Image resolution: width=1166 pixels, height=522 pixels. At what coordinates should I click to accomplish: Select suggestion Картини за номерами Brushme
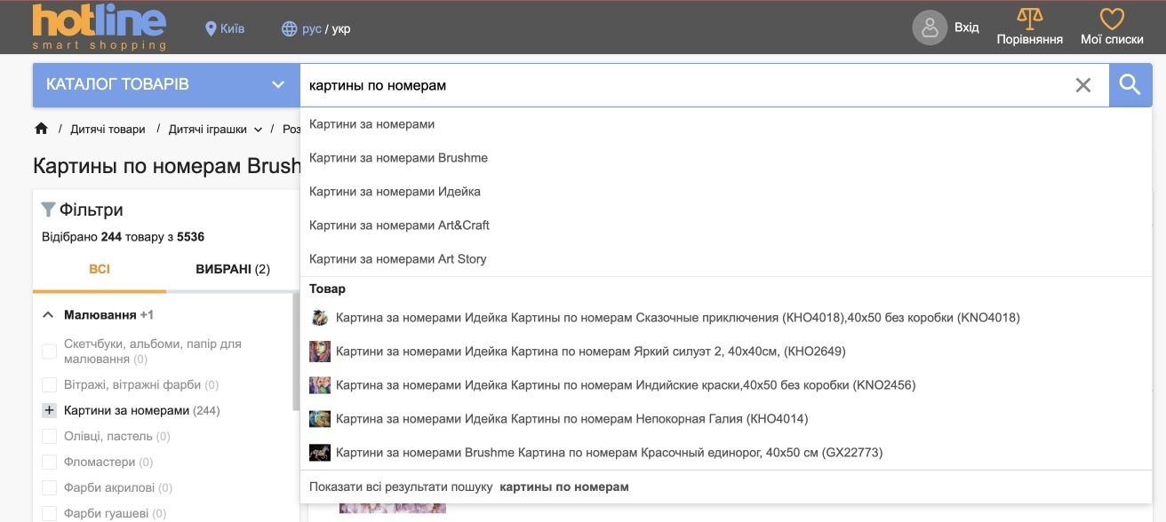tap(726, 158)
